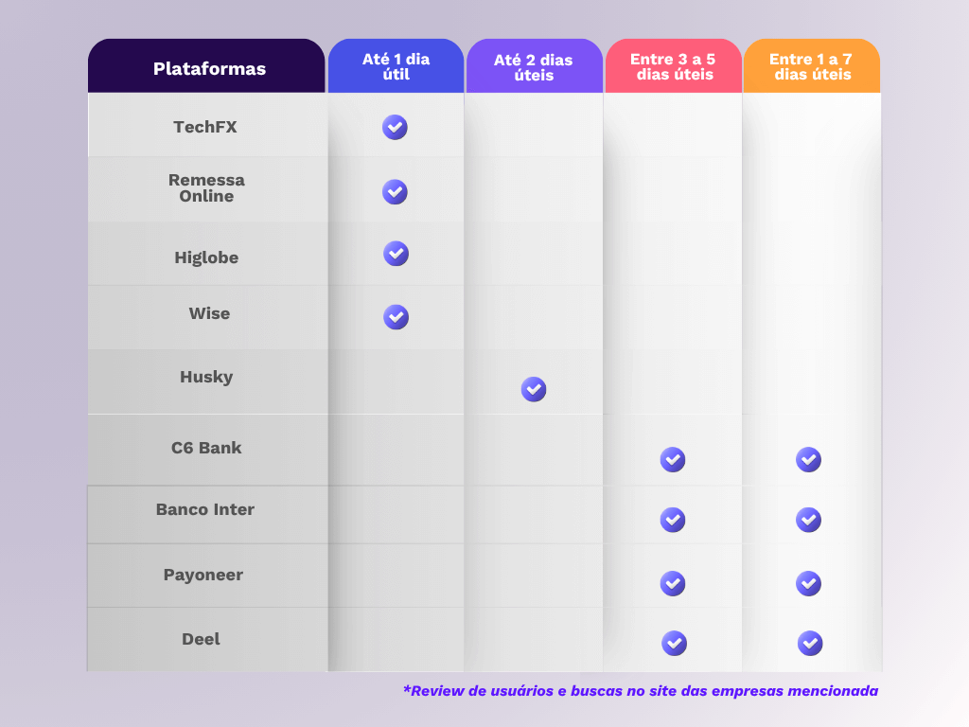Click Deel checkmark under 1 a 7 dias
The height and width of the screenshot is (727, 969).
point(810,644)
